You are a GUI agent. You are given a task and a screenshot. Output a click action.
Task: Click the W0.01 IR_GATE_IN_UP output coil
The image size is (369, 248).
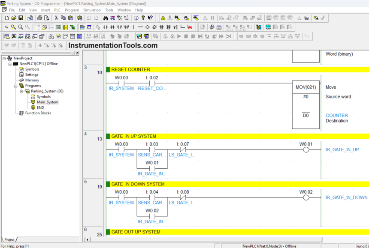[x=305, y=150]
